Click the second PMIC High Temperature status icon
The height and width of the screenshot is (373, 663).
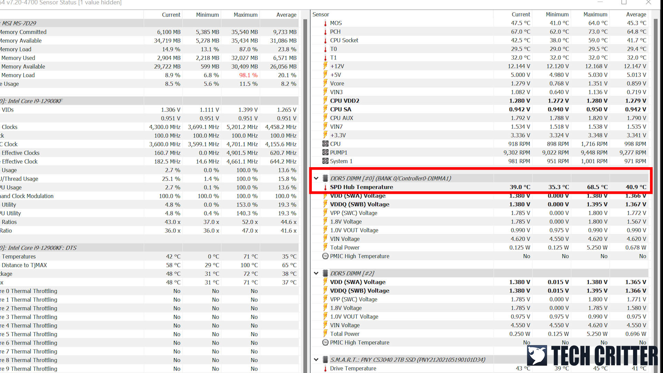325,342
